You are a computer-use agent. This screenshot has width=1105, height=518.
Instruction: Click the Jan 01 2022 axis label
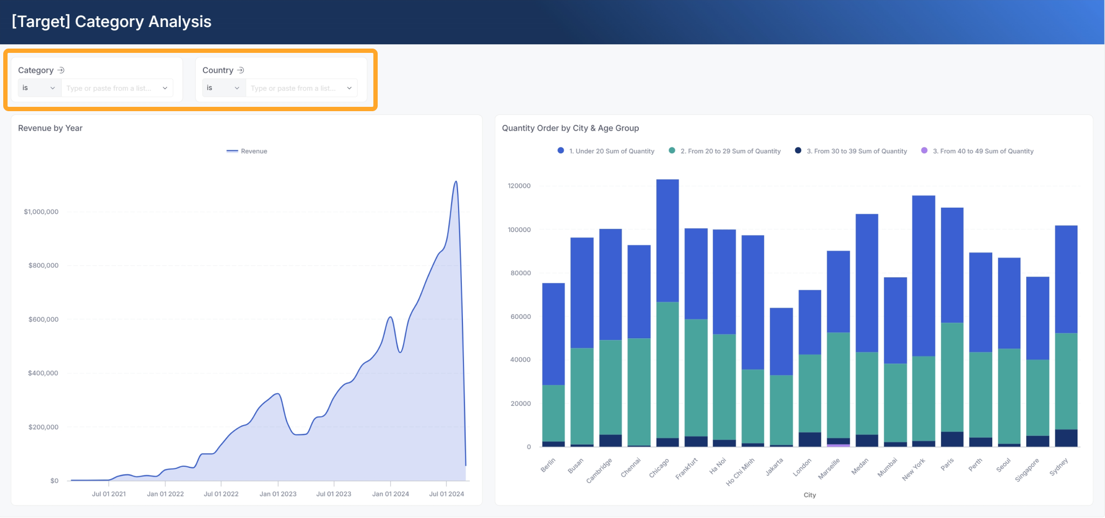pyautogui.click(x=165, y=494)
